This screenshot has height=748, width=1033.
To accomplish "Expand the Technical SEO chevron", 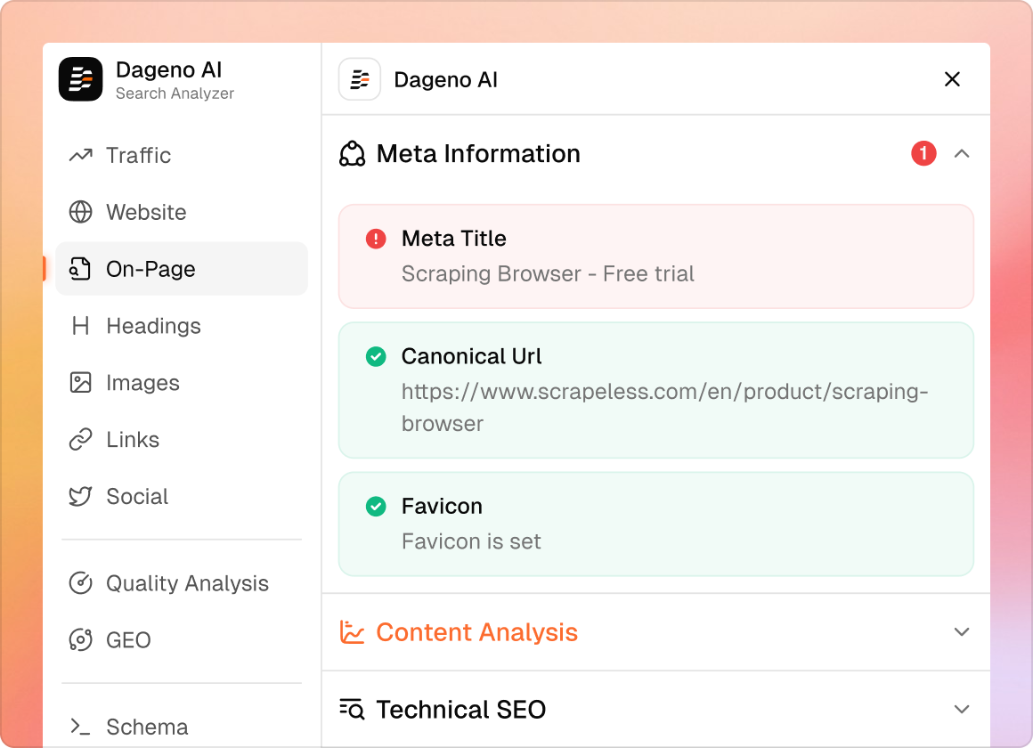I will point(961,710).
